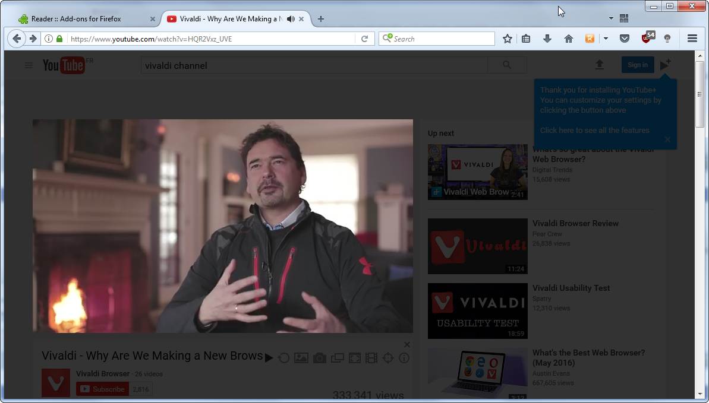
Task: Open the 'Vivaldi Usability Test' title link
Action: point(571,288)
